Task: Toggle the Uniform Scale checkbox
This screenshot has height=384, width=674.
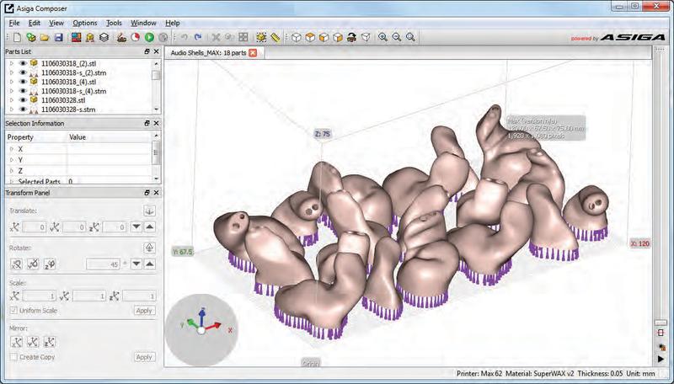Action: point(13,311)
